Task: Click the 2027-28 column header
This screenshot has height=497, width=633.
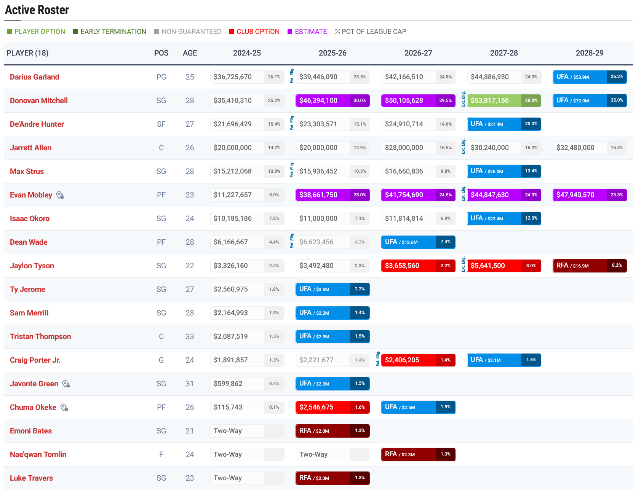Action: (x=504, y=53)
